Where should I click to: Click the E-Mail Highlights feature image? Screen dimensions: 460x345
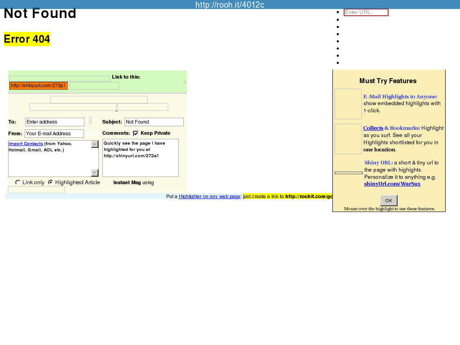pos(348,104)
